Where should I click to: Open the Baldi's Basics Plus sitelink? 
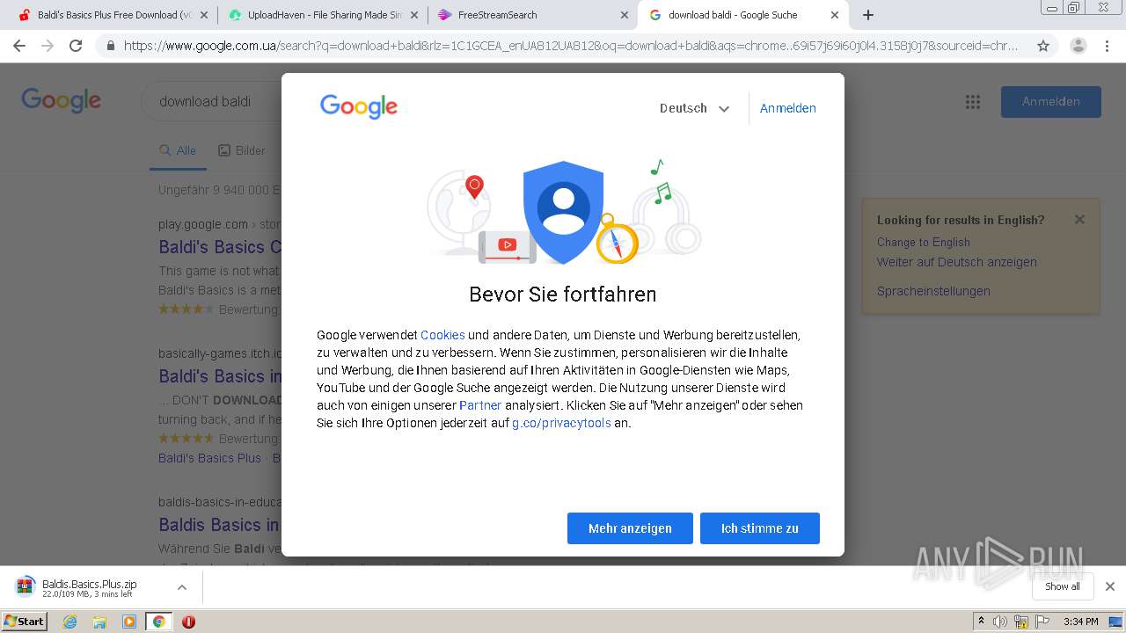click(x=209, y=458)
